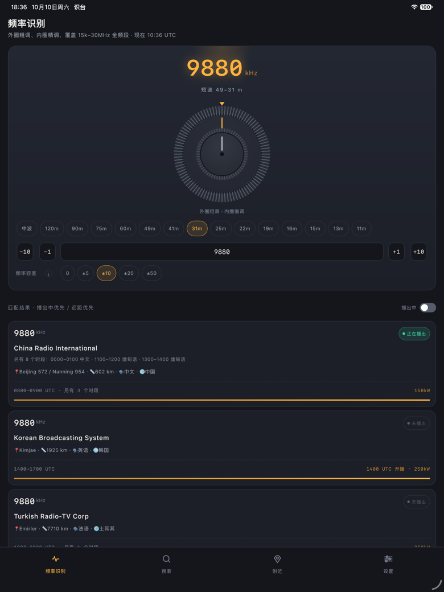Select the 频率识别 waveform tab icon
444x592 pixels.
click(x=56, y=559)
